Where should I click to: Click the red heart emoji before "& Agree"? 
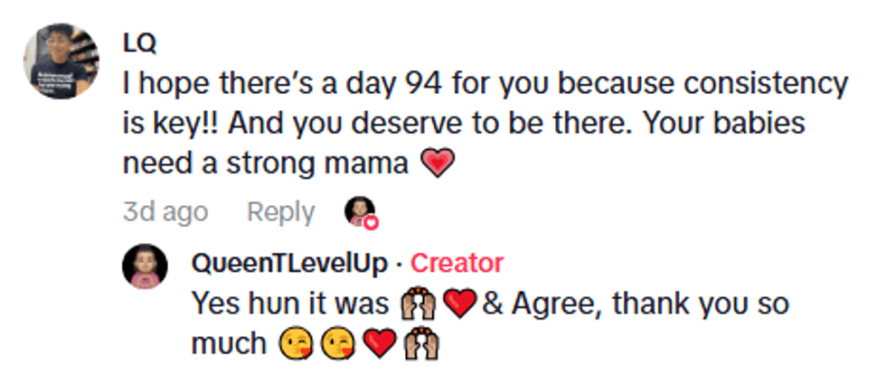[x=459, y=304]
